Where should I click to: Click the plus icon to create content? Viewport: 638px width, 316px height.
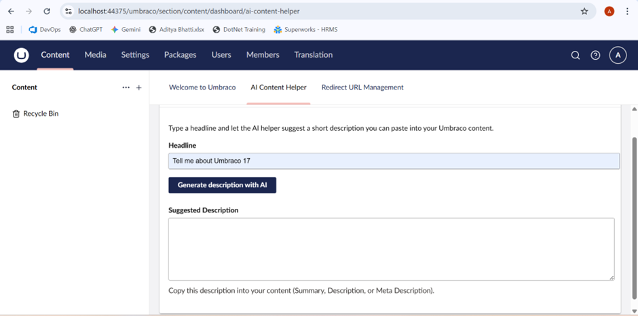click(138, 87)
